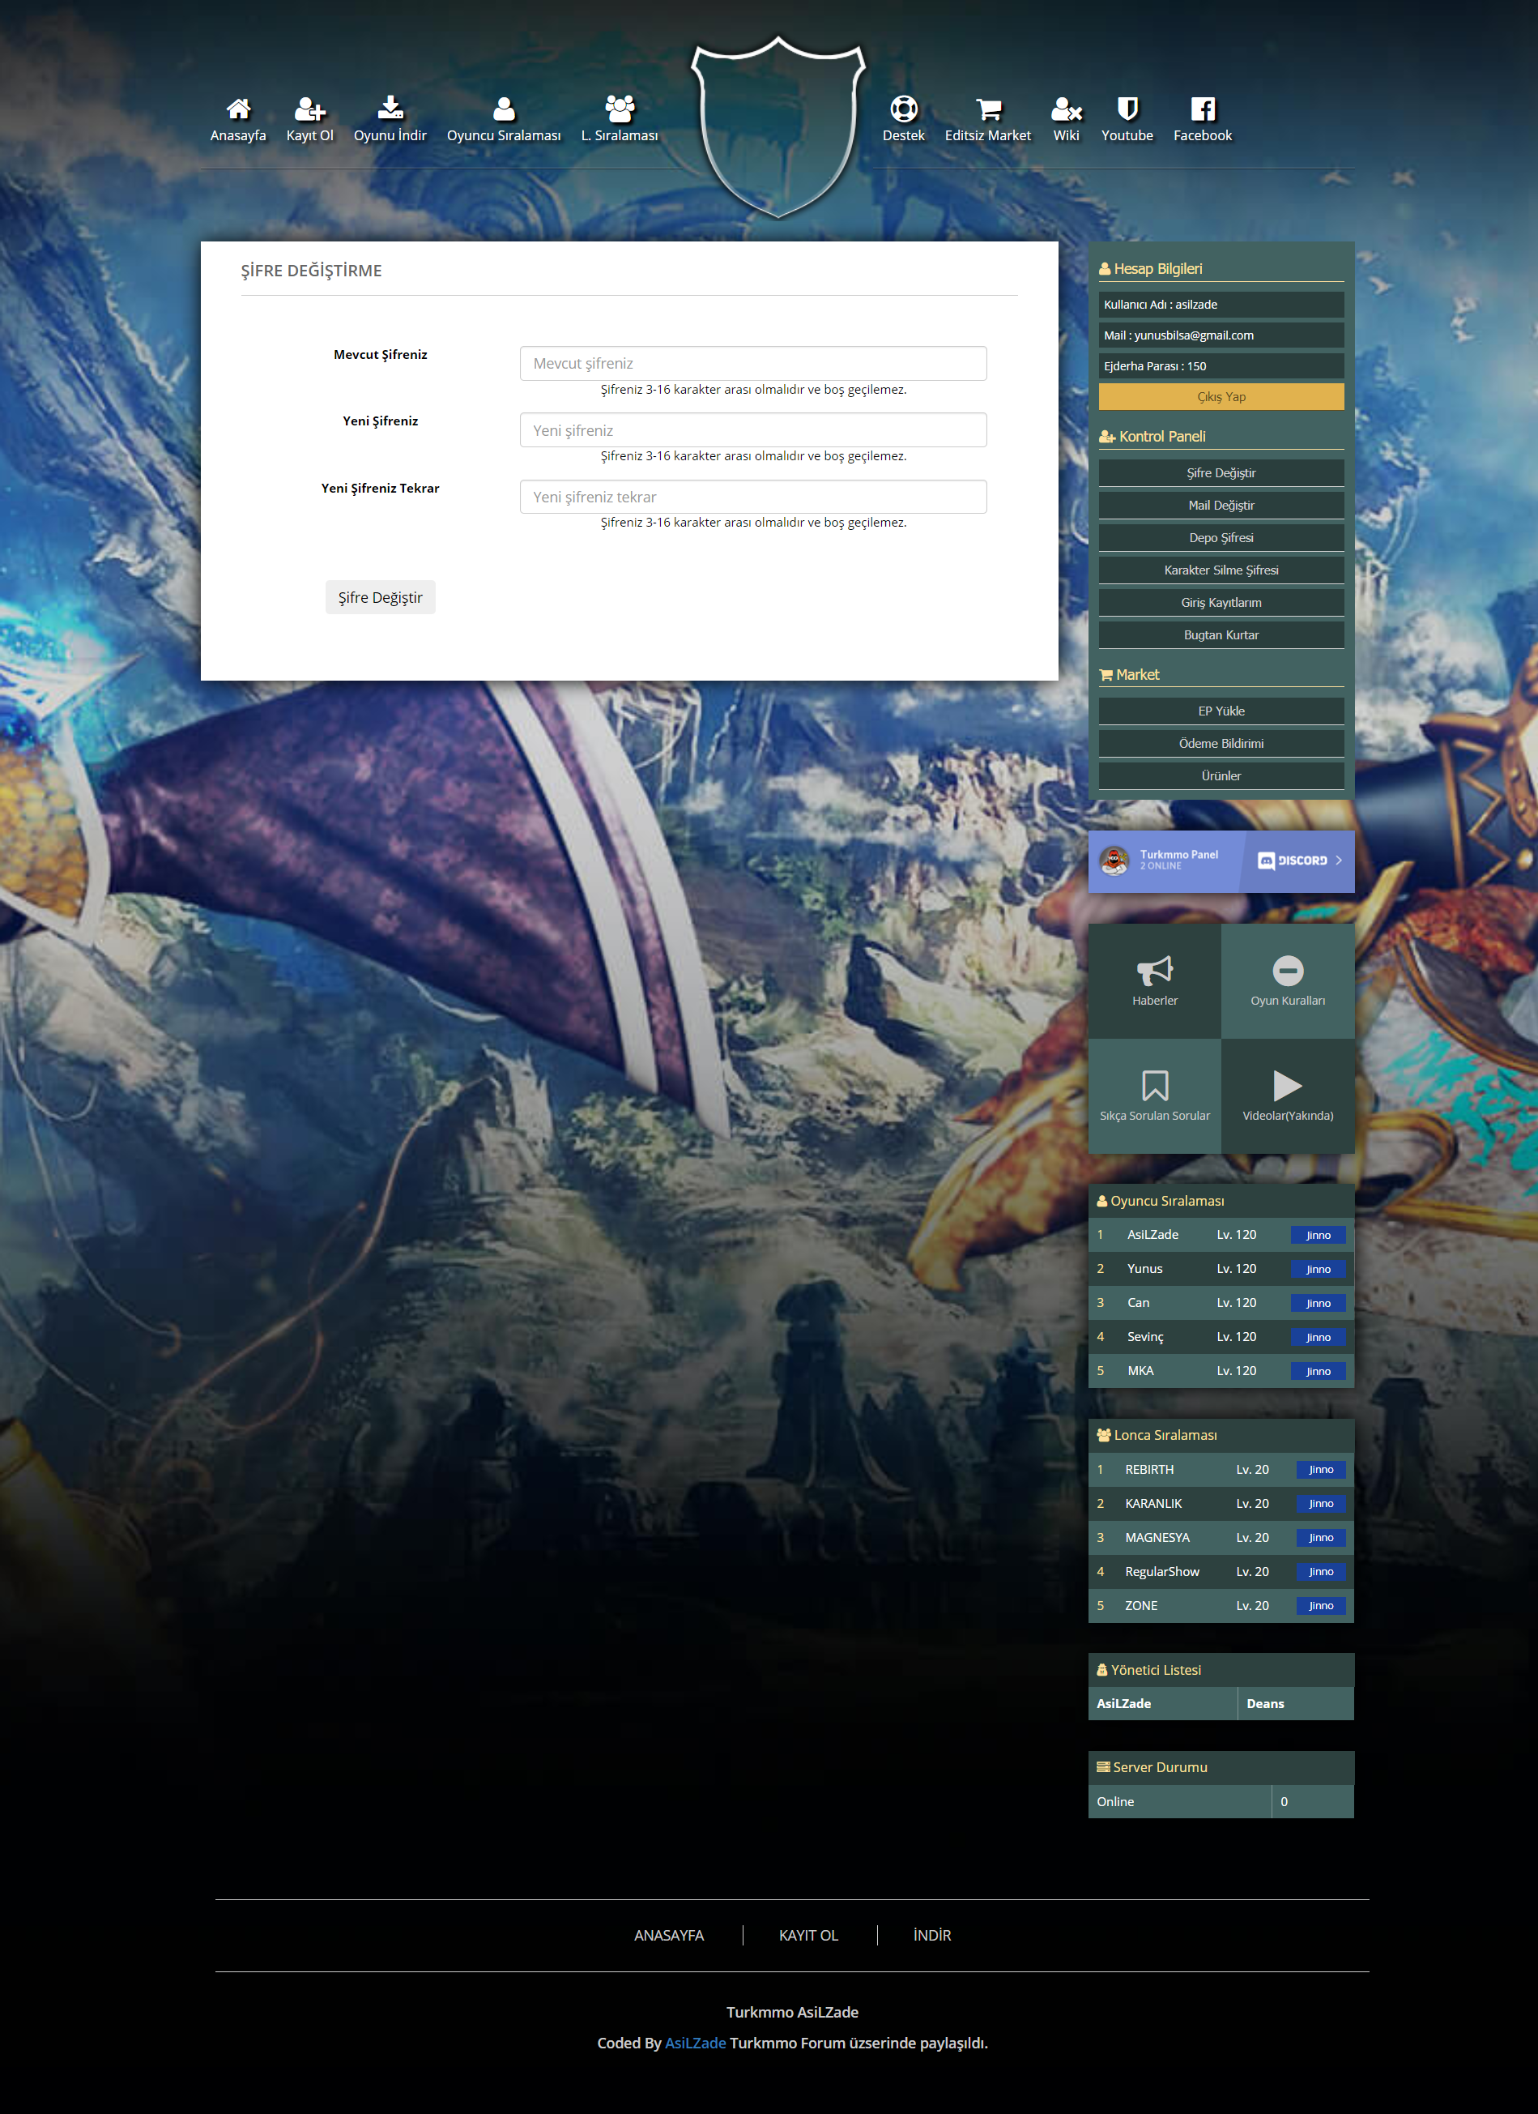This screenshot has height=2114, width=1538.
Task: Select player MKA in the ranking
Action: (1140, 1371)
